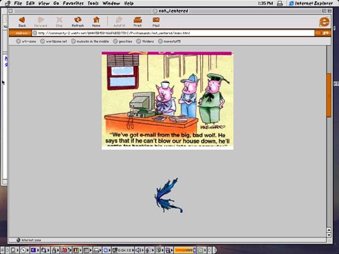This screenshot has width=339, height=254.
Task: Collapse the control strip end tab
Action: (215, 250)
